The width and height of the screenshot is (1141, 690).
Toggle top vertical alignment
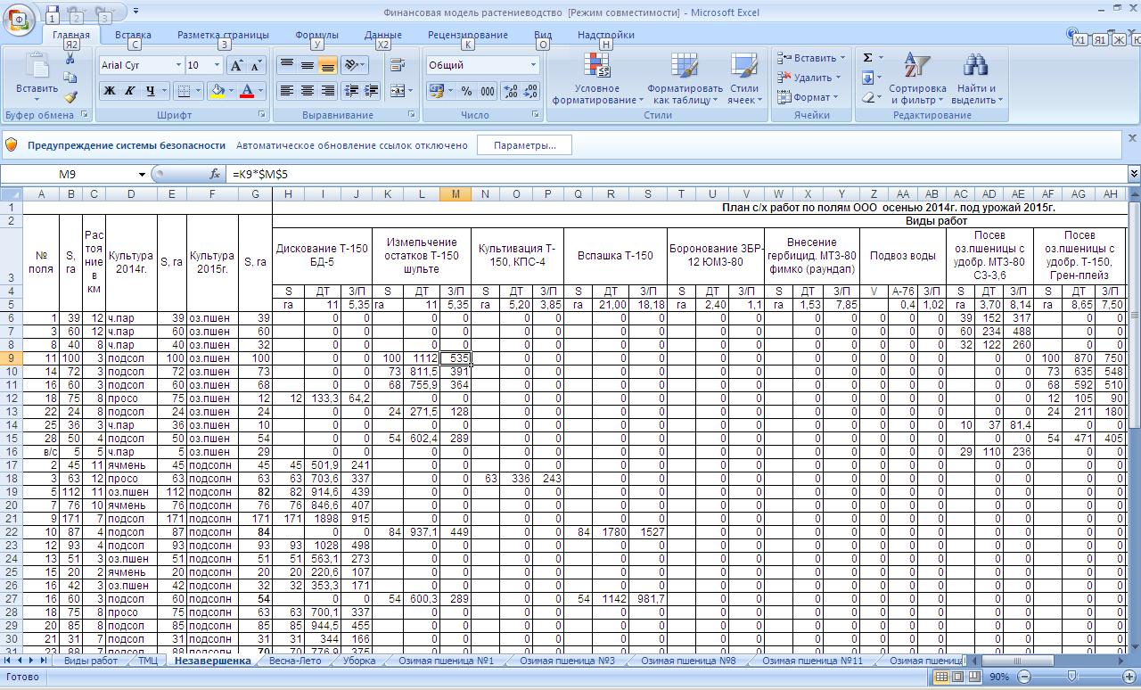point(287,65)
